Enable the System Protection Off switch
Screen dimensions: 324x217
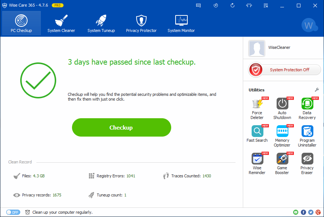click(284, 70)
